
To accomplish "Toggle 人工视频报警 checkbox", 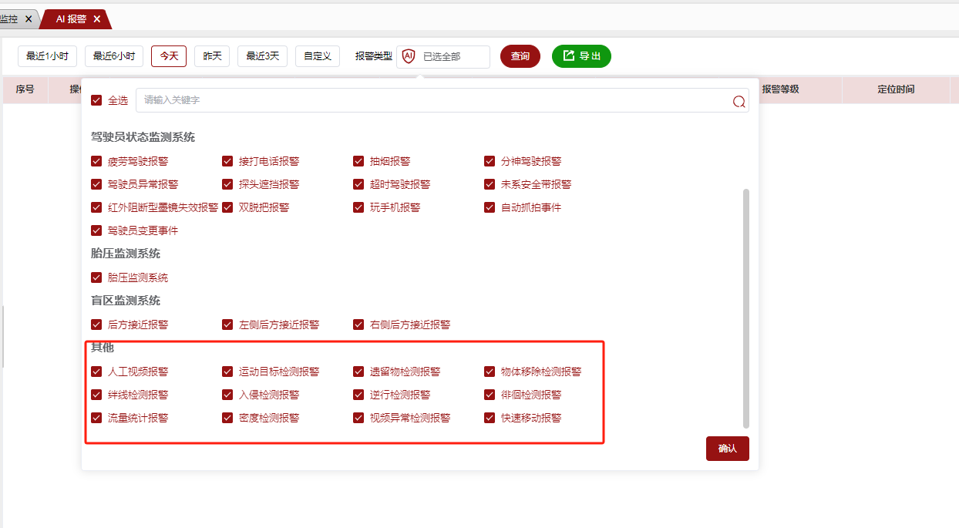I will 96,372.
